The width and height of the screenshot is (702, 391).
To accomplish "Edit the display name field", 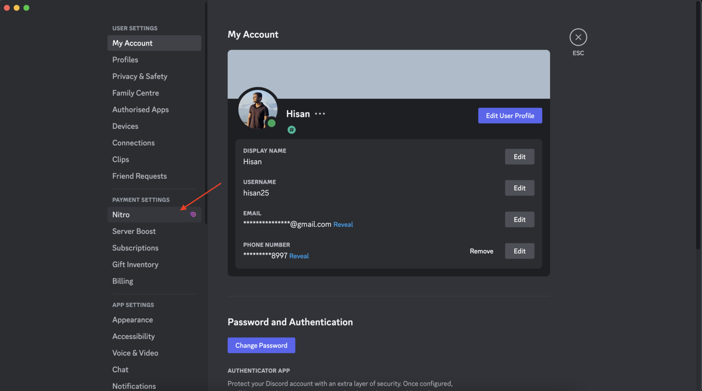I will point(519,157).
